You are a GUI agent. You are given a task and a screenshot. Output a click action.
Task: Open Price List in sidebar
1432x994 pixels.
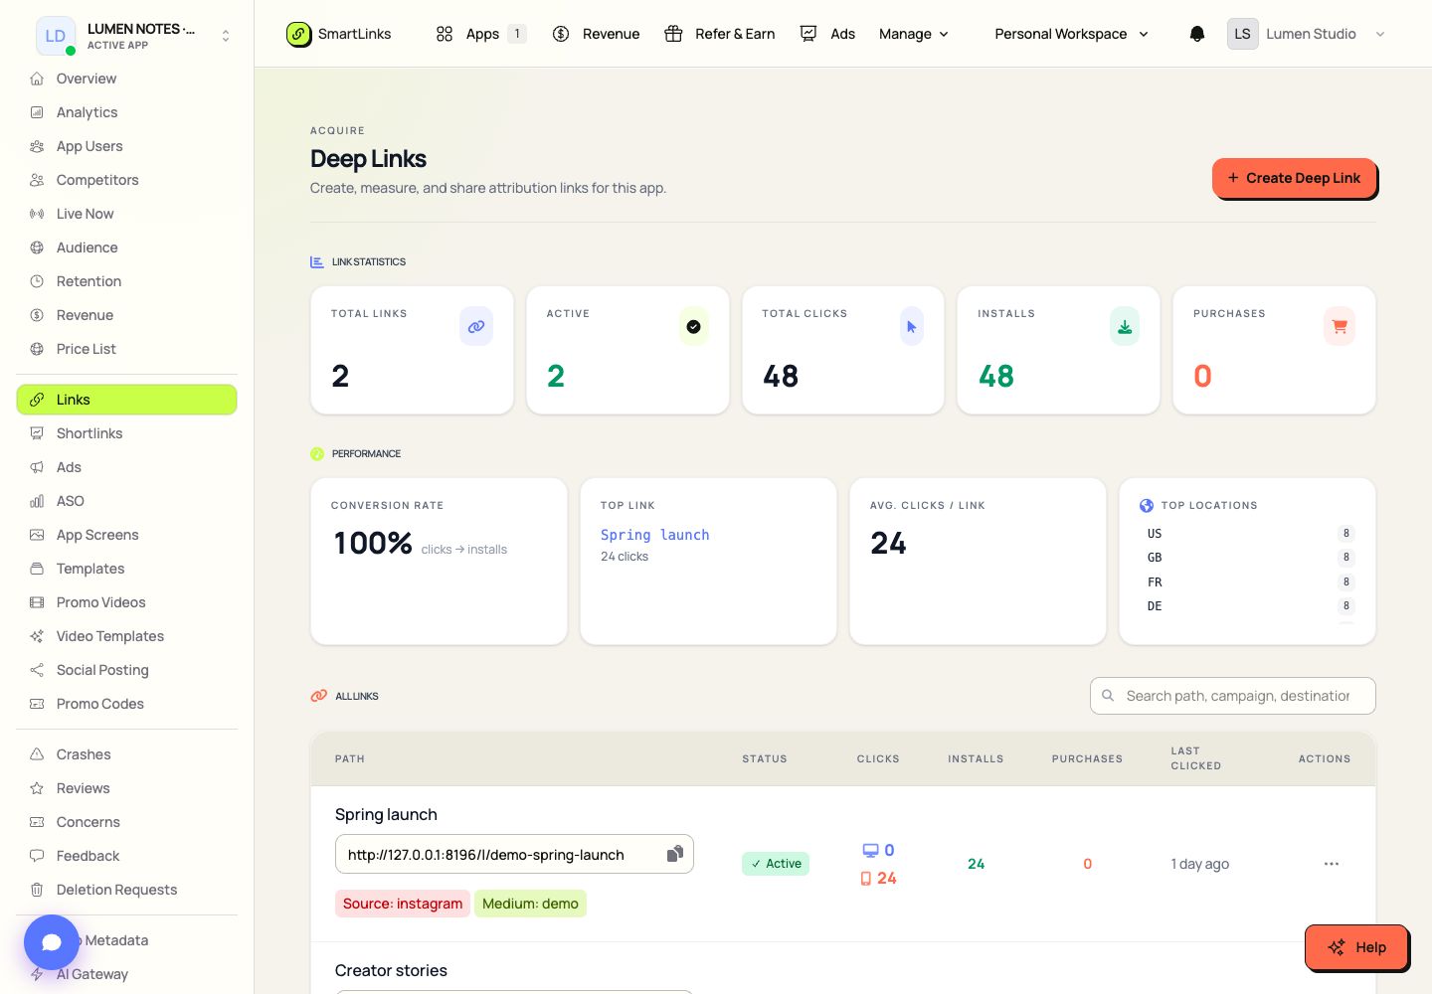click(126, 349)
